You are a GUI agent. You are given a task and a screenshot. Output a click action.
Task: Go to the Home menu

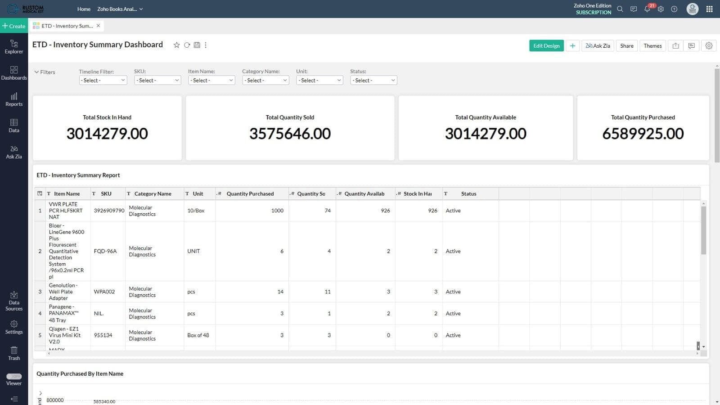pyautogui.click(x=84, y=9)
